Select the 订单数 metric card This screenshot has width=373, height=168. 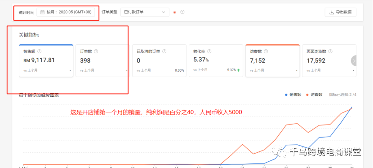pyautogui.click(x=102, y=60)
